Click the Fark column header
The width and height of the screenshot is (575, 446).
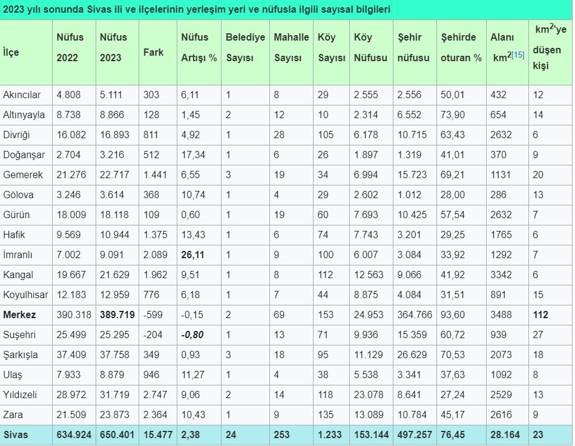[153, 52]
